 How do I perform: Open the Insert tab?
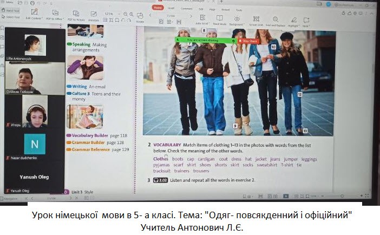pyautogui.click(x=171, y=8)
